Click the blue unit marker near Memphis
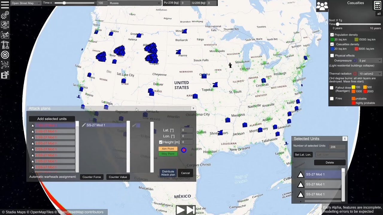 tap(228, 120)
